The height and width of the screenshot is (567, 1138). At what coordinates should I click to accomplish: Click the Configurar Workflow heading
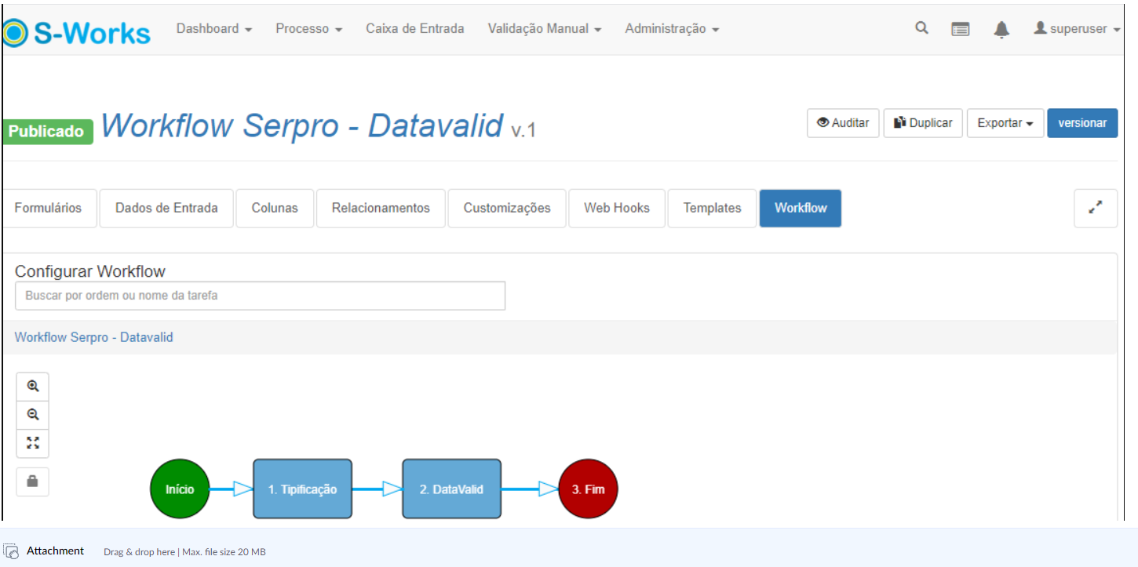pyautogui.click(x=90, y=271)
